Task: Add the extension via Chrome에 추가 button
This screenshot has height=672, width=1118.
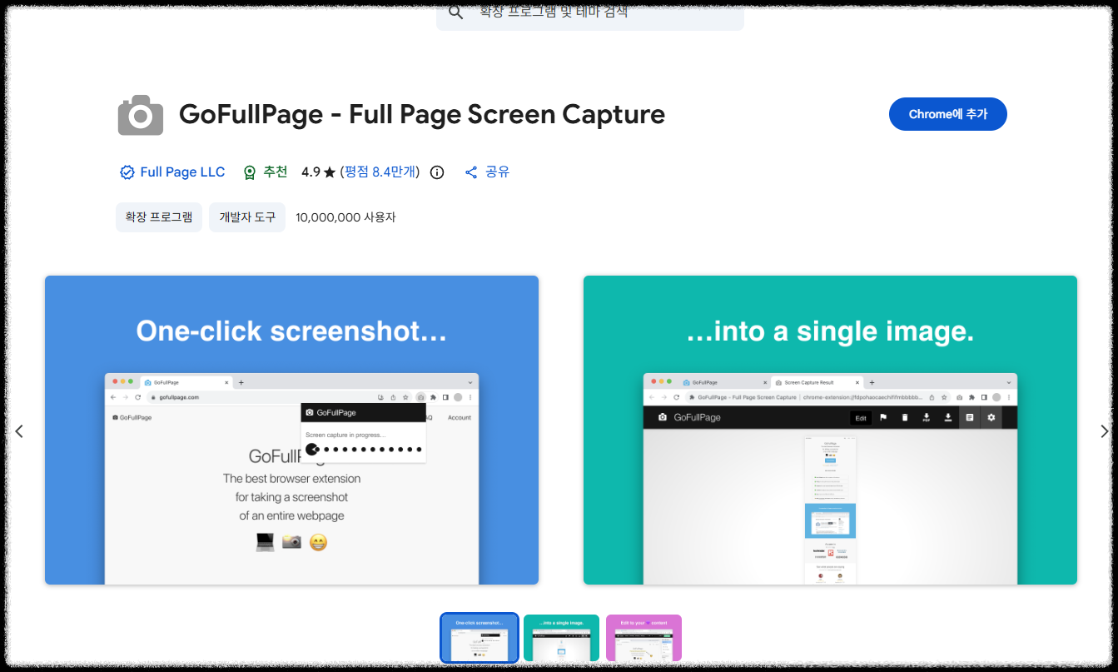Action: pyautogui.click(x=947, y=114)
